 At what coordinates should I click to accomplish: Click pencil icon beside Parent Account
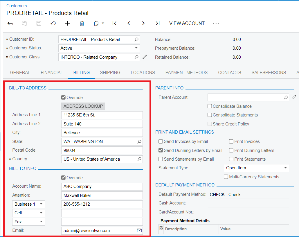click(x=294, y=97)
